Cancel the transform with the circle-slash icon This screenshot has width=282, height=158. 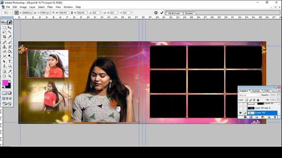(x=156, y=13)
